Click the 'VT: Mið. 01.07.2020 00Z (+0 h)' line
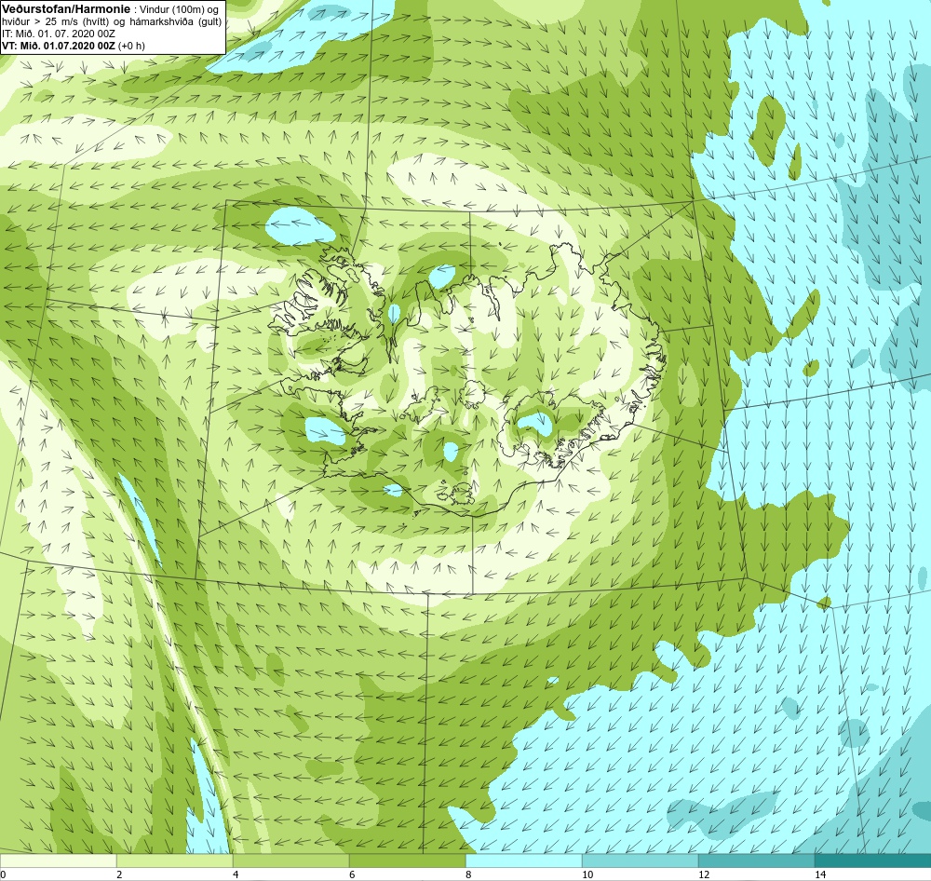This screenshot has height=881, width=931. click(73, 45)
